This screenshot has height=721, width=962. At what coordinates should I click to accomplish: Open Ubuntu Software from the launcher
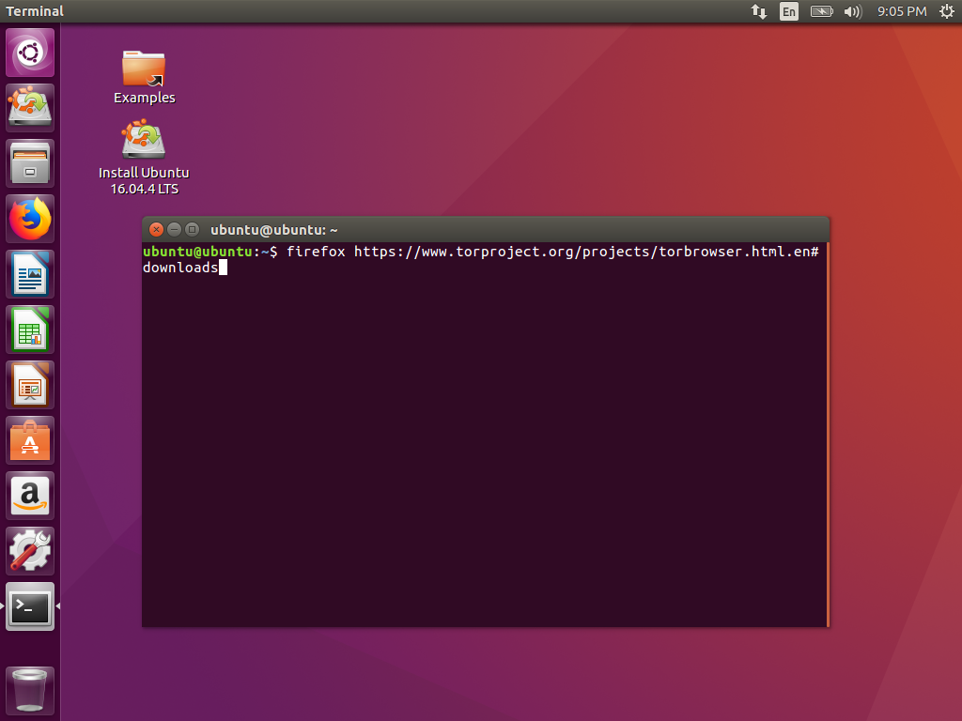[x=29, y=439]
